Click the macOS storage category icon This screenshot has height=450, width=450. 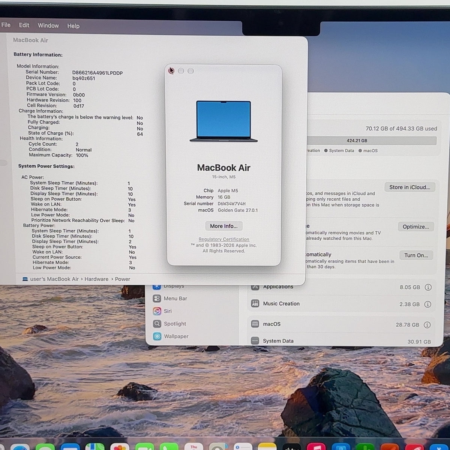click(x=255, y=324)
